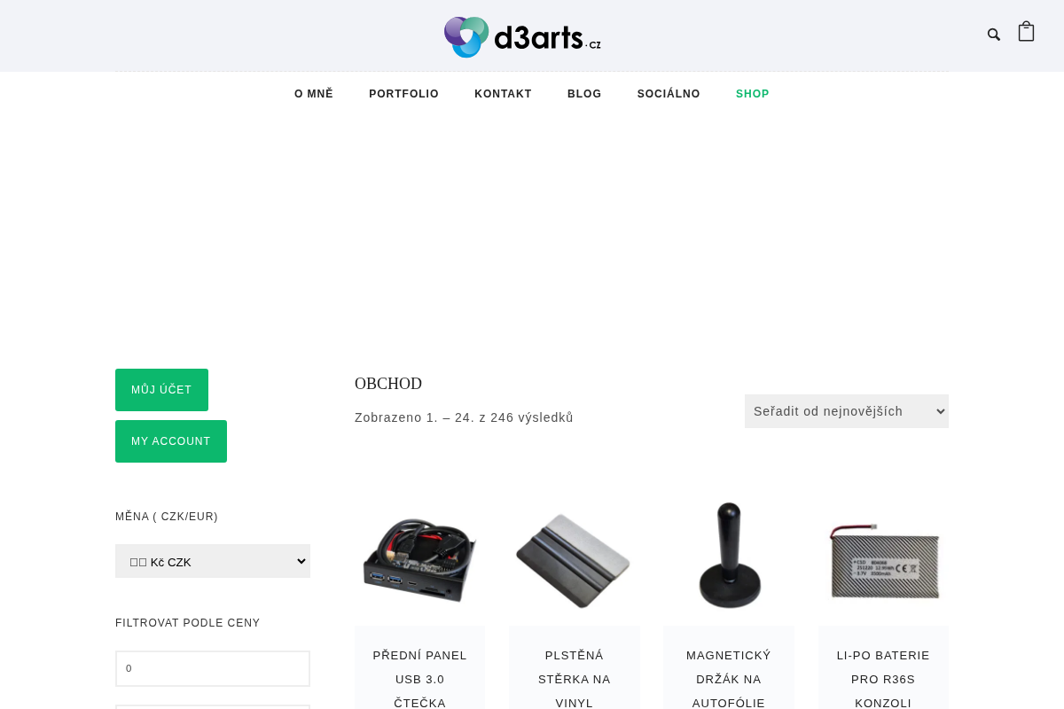This screenshot has height=709, width=1064.
Task: Open the LI-PO BATERIE PRO R36S link
Action: (883, 679)
